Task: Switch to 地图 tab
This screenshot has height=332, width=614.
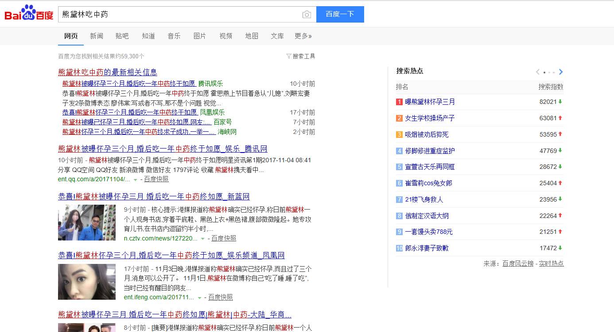Action: coord(252,36)
